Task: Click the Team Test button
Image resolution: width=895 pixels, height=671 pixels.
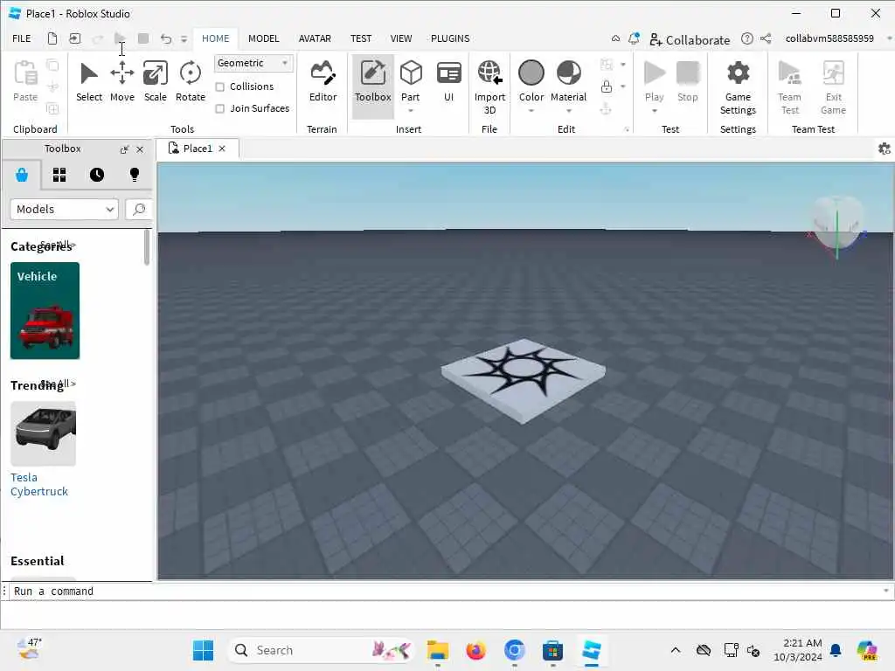Action: [790, 87]
